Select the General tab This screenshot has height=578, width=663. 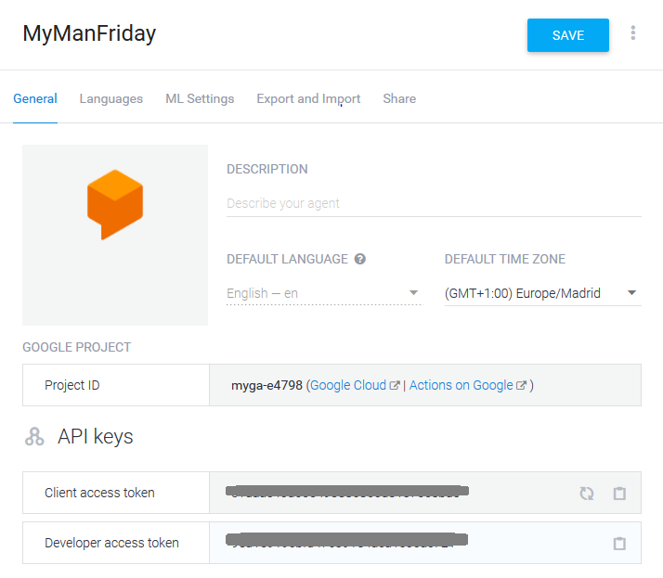click(35, 99)
